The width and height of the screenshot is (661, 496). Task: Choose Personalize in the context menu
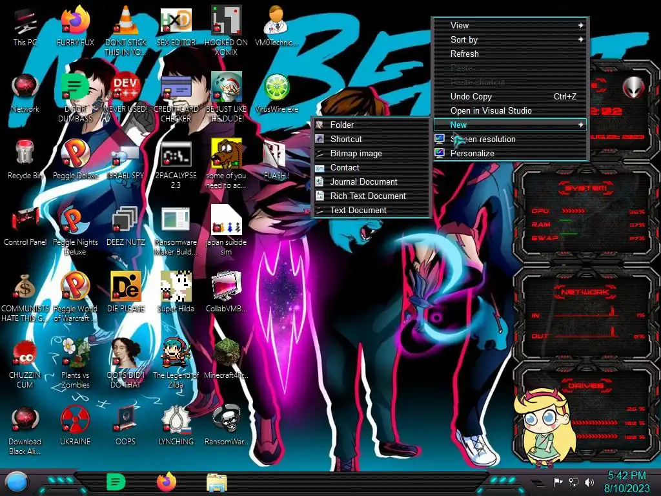[x=511, y=154]
